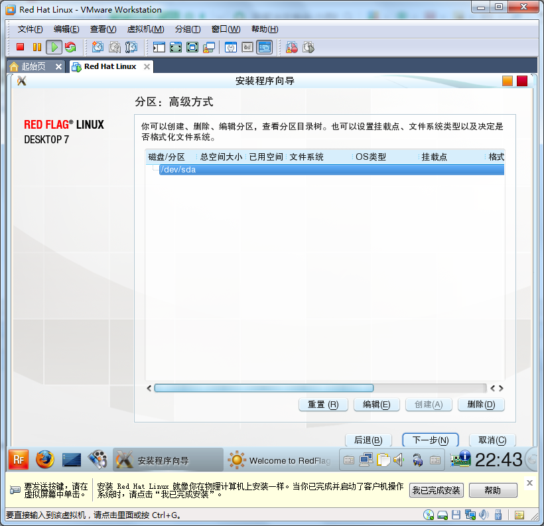Screen dimensions: 544x526
Task: Click the right scroll arrow of partition list
Action: [501, 388]
